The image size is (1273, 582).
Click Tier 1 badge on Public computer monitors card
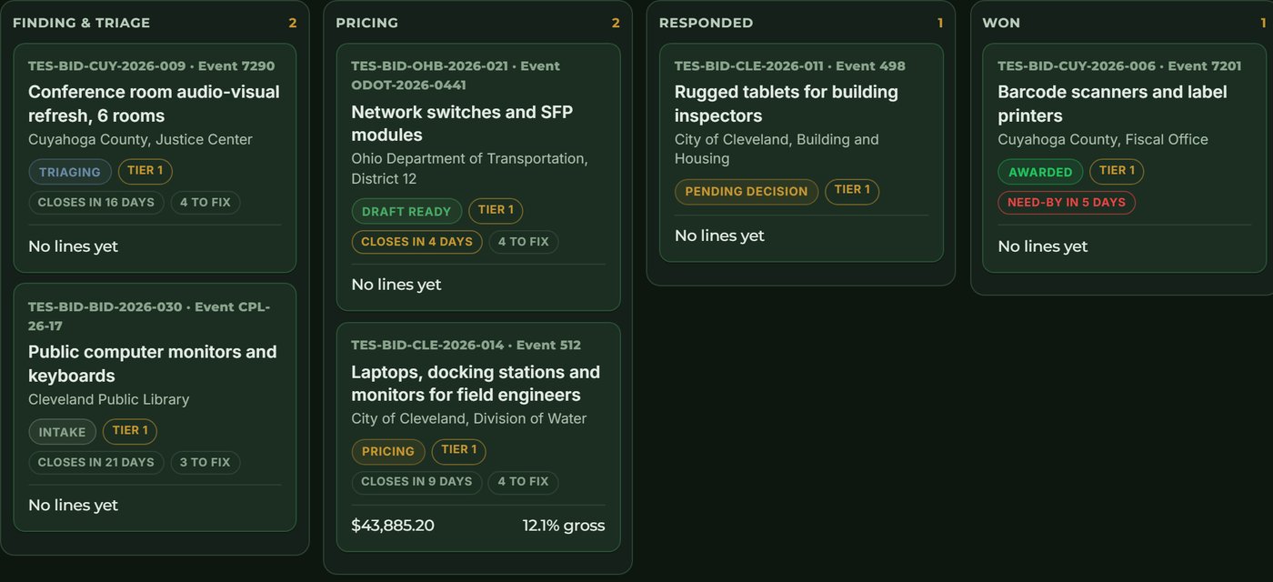tap(130, 431)
